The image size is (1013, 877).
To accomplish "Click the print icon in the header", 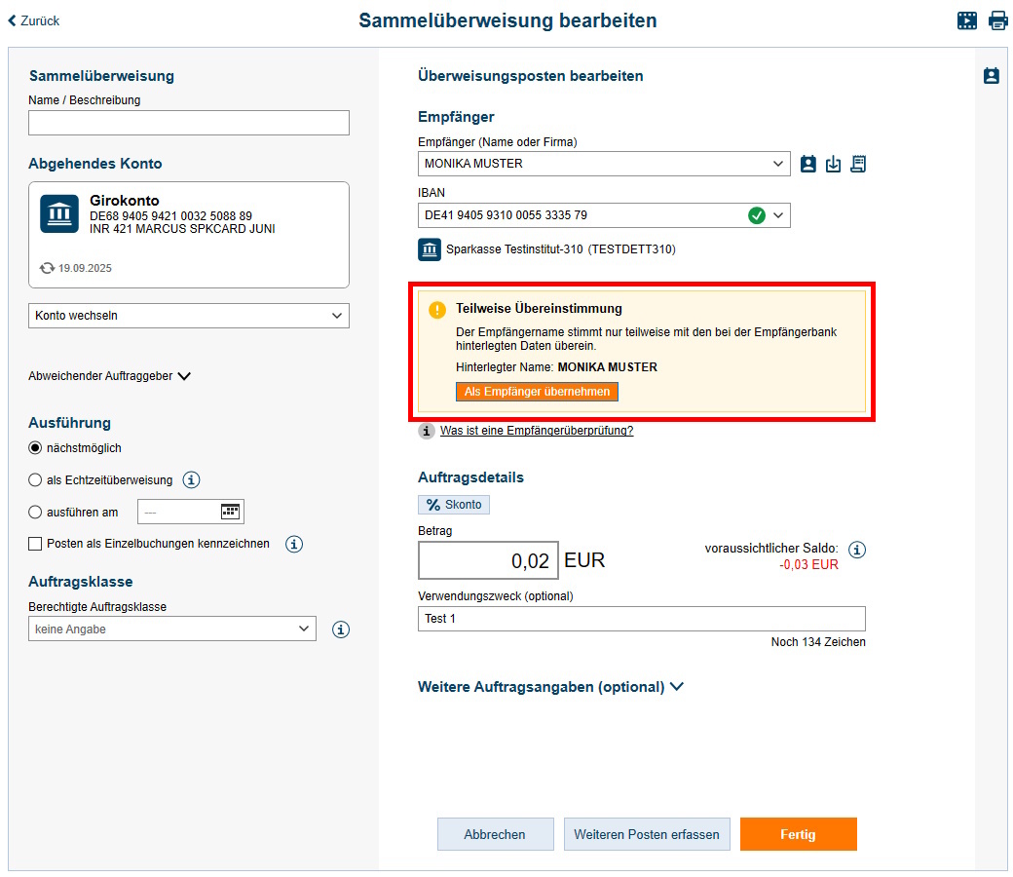I will point(998,19).
